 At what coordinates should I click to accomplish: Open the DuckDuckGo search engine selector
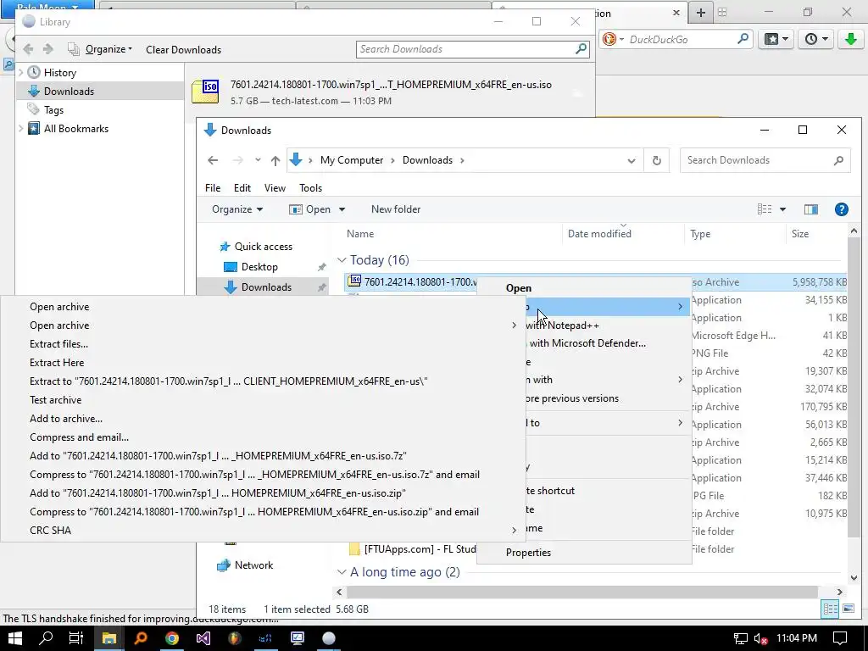(614, 39)
